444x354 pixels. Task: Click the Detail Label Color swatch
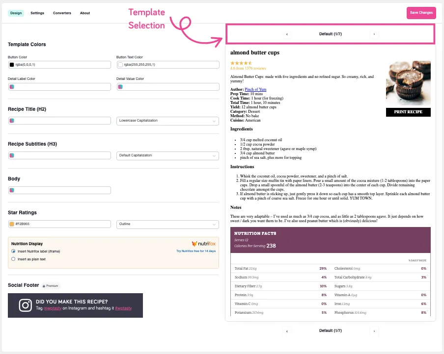click(12, 87)
